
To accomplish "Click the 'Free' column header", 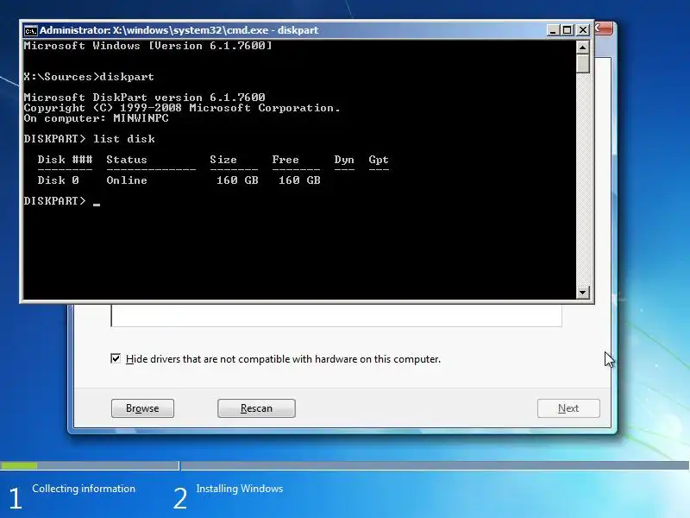I will click(285, 160).
